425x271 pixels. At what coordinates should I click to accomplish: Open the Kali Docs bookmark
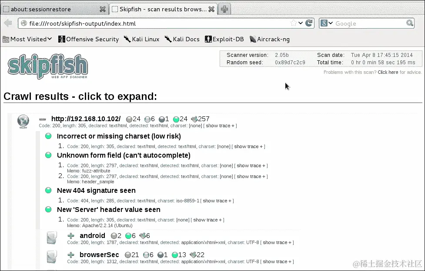[x=182, y=39]
